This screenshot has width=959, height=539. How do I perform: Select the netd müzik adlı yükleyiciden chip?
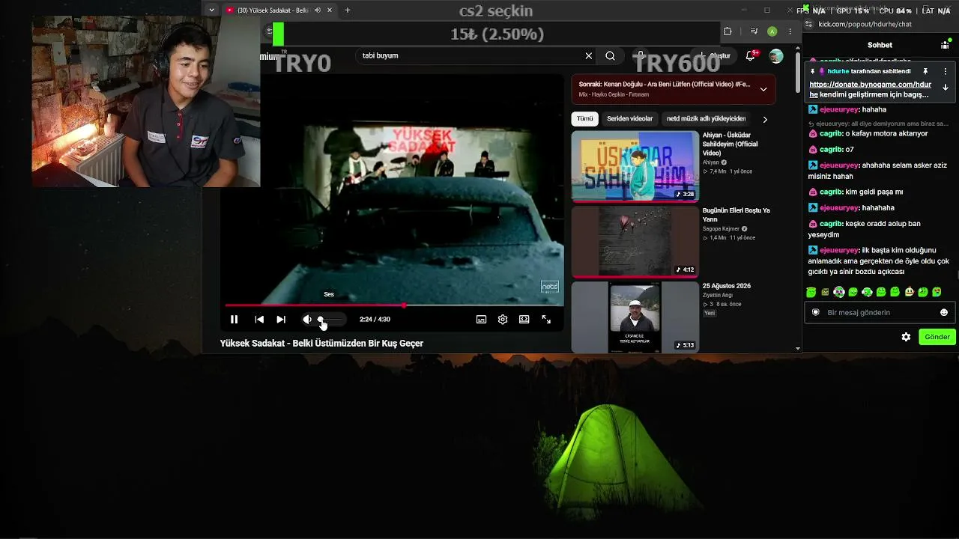707,118
